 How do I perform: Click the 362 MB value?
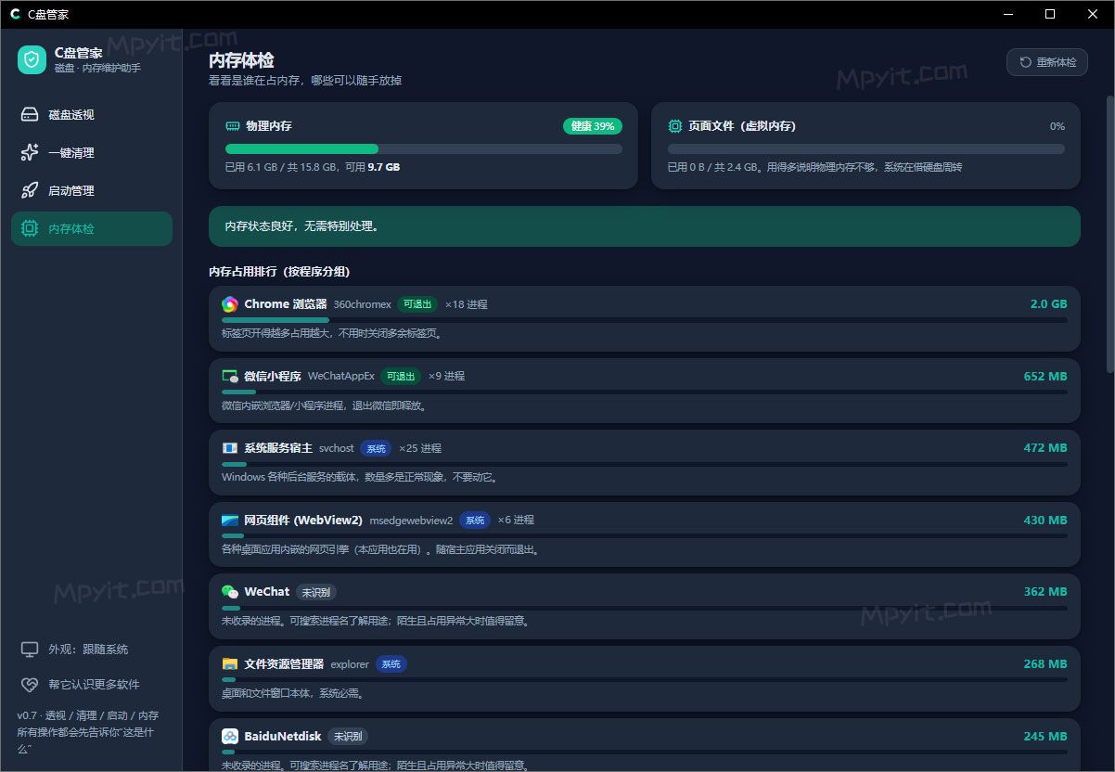click(1045, 592)
